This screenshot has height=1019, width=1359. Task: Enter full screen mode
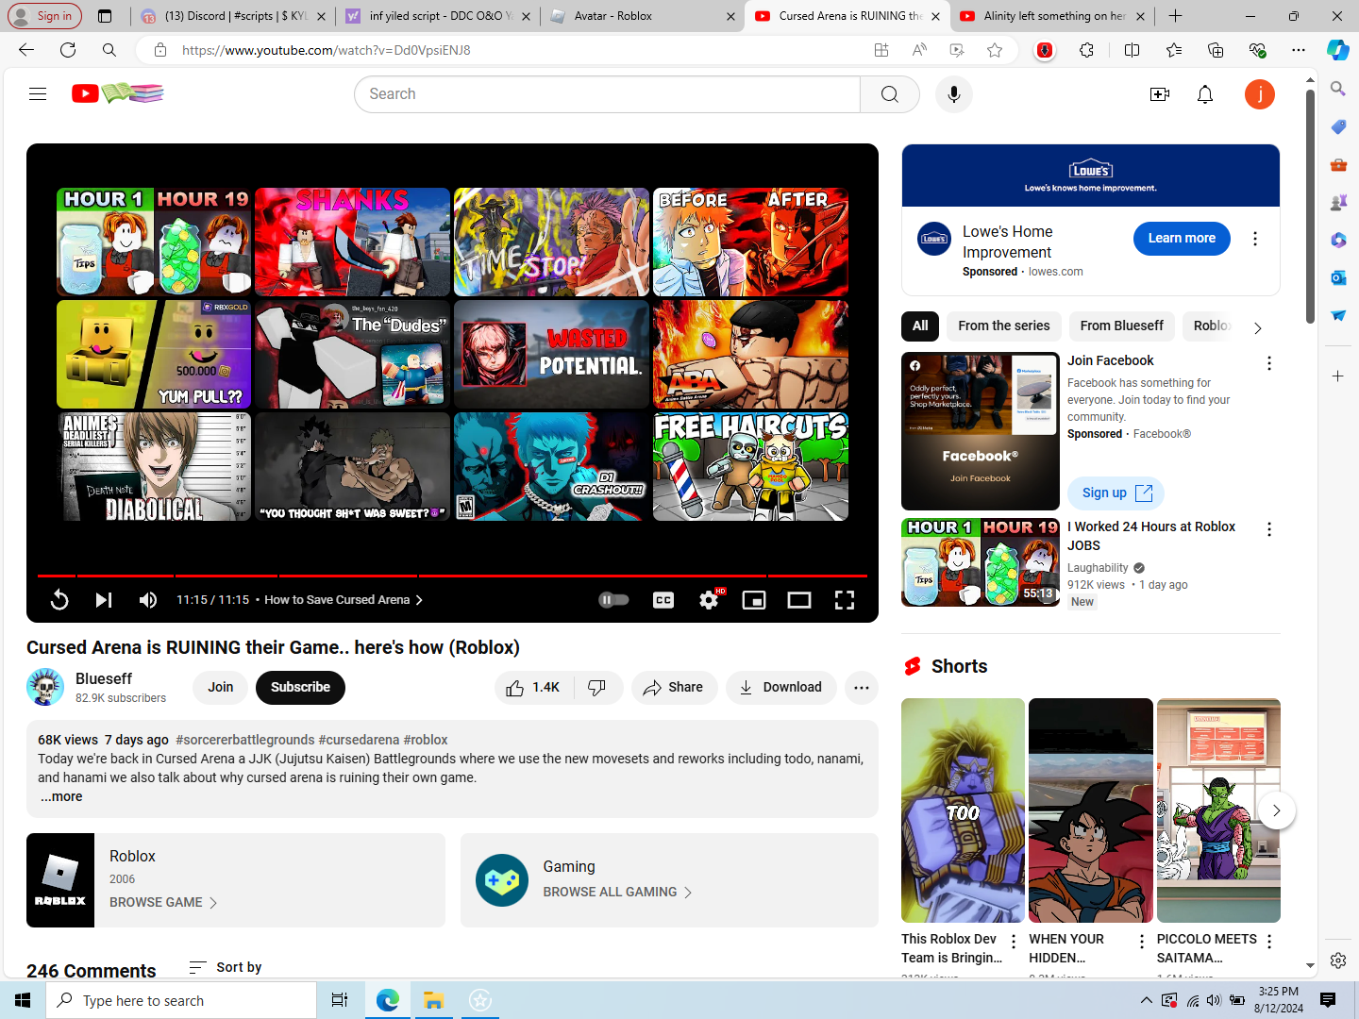pos(845,600)
